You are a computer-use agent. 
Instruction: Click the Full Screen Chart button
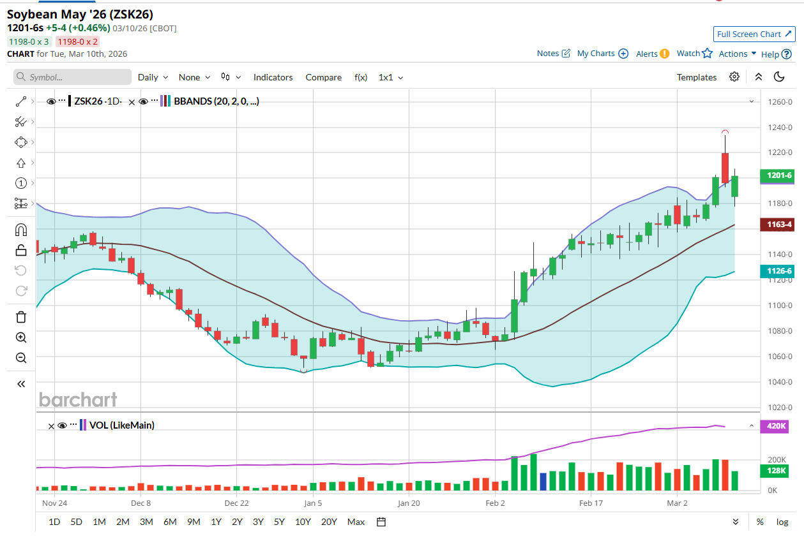tap(754, 34)
